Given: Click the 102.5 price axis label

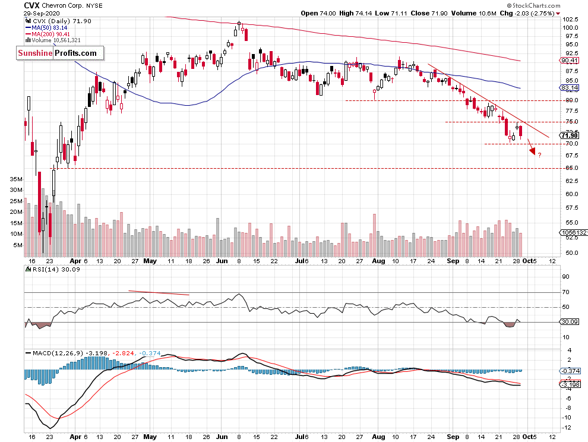Looking at the screenshot, I should point(570,20).
